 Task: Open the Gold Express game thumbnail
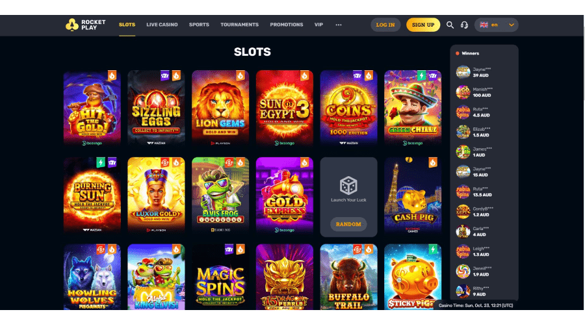point(284,195)
